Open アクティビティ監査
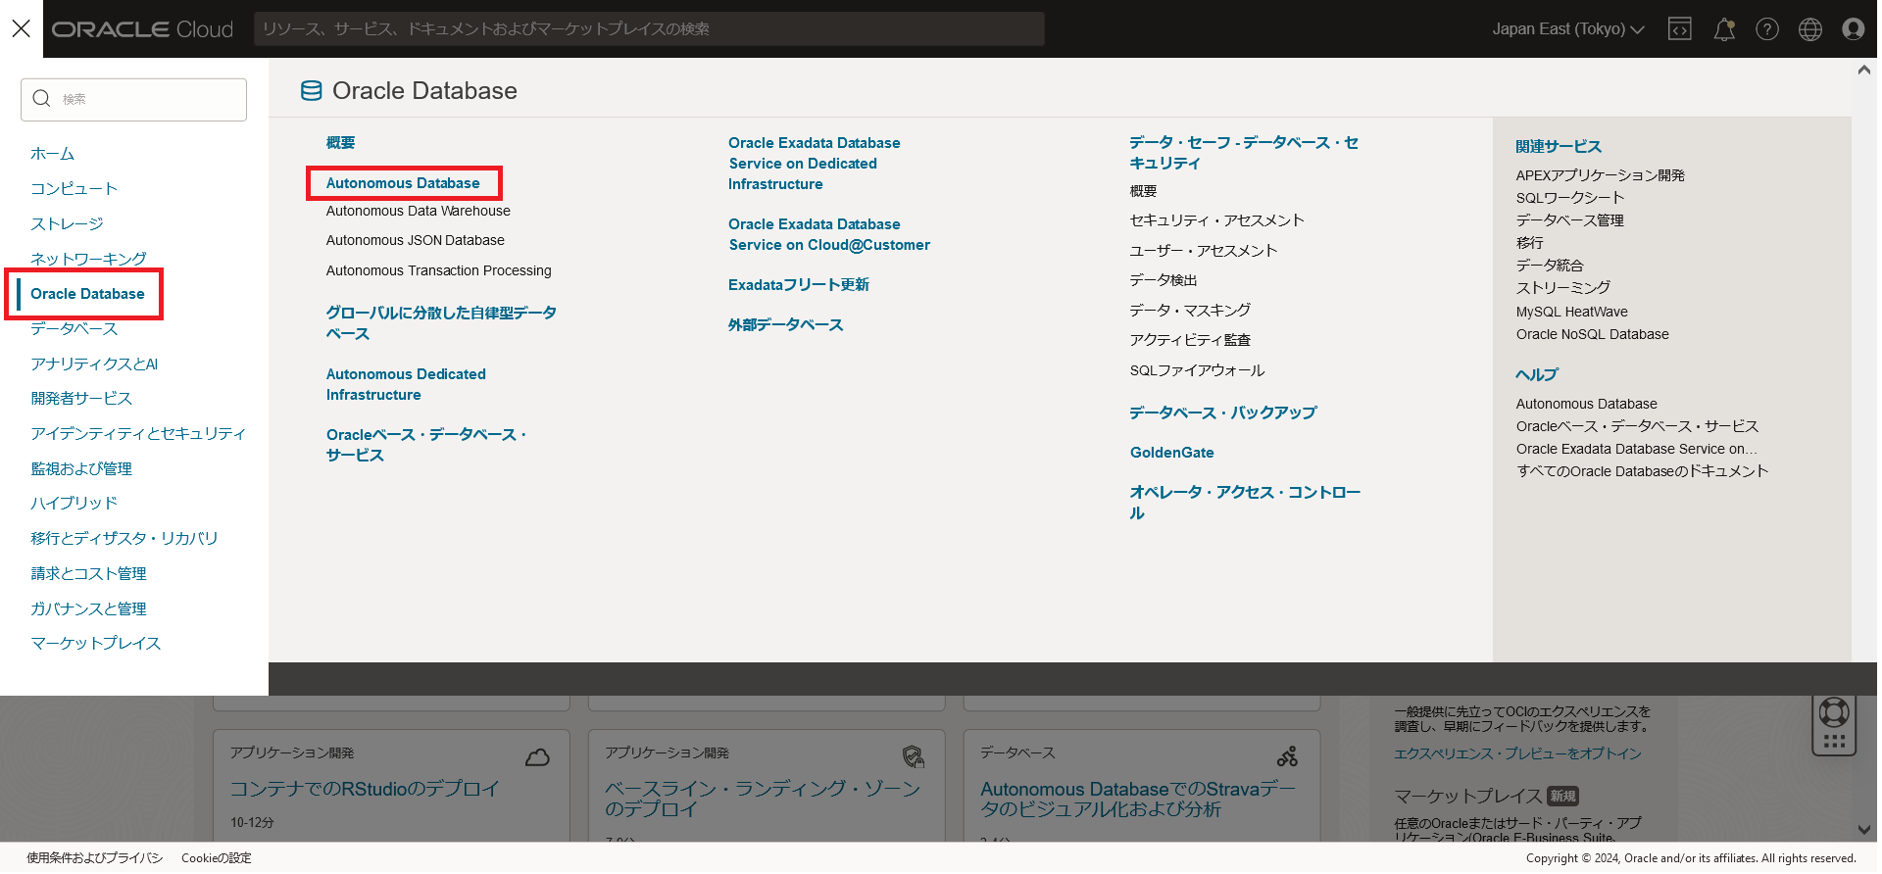 tap(1190, 340)
